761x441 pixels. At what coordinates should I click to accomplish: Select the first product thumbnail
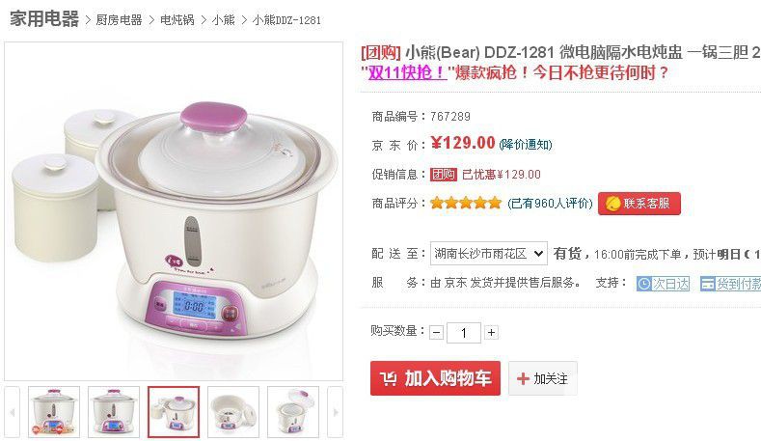54,412
